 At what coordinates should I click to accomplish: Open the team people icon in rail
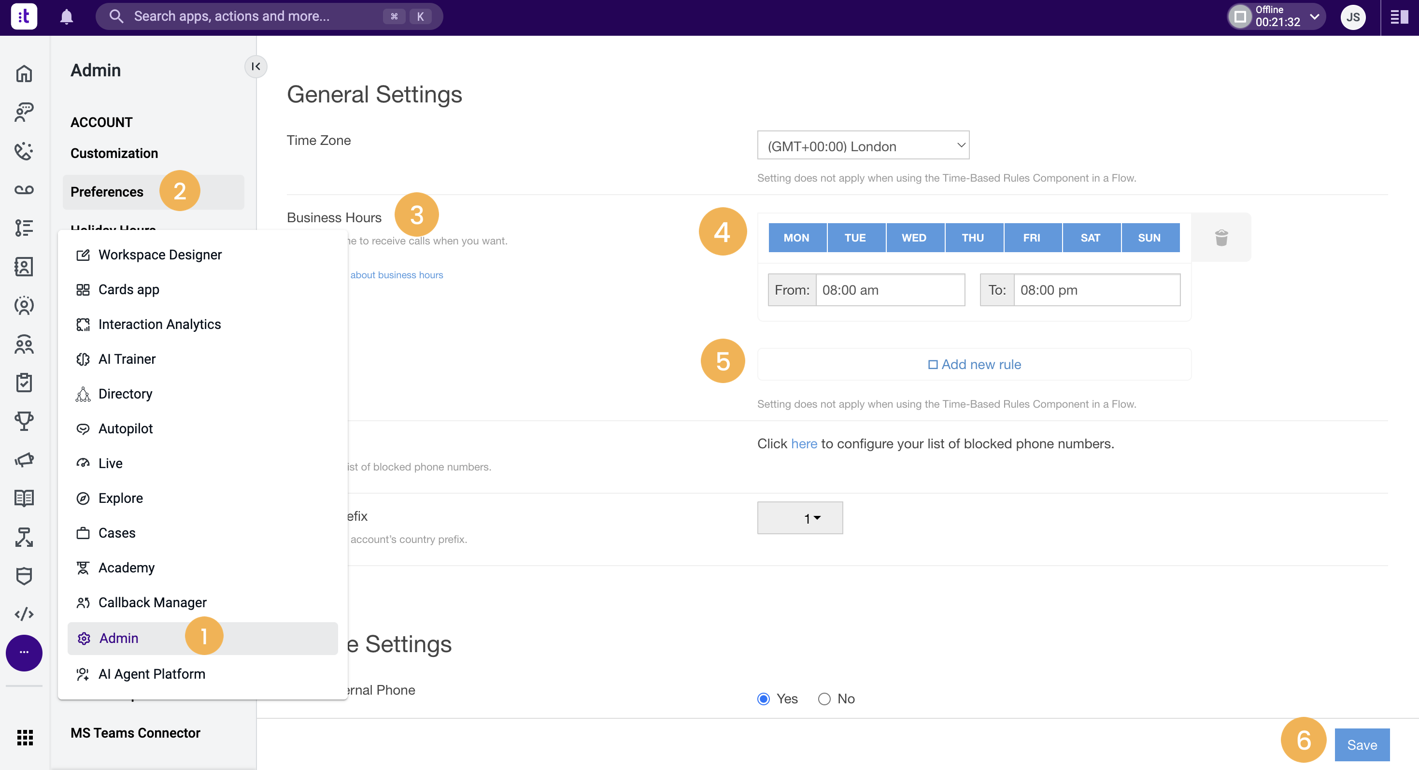(24, 344)
